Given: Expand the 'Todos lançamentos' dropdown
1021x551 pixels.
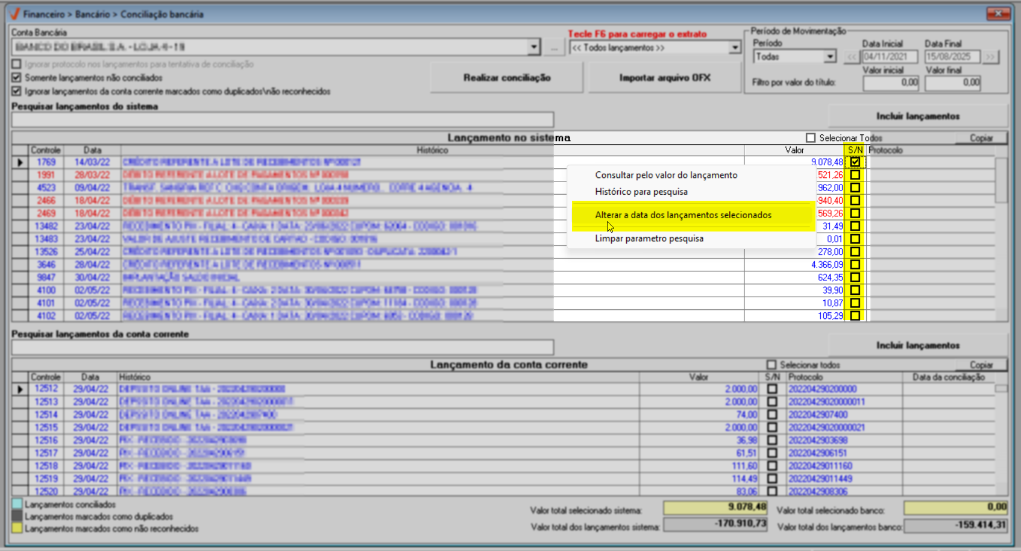Looking at the screenshot, I should pyautogui.click(x=735, y=48).
